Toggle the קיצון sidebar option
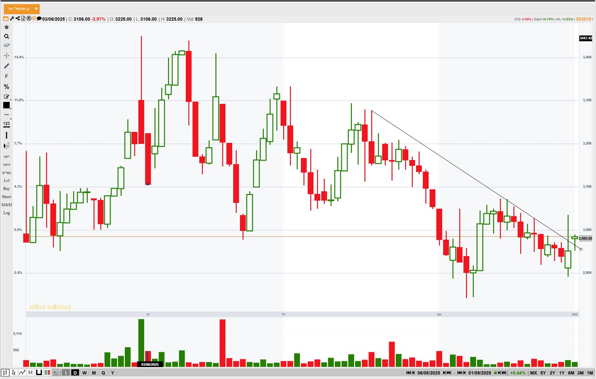596x379 pixels. click(x=6, y=165)
